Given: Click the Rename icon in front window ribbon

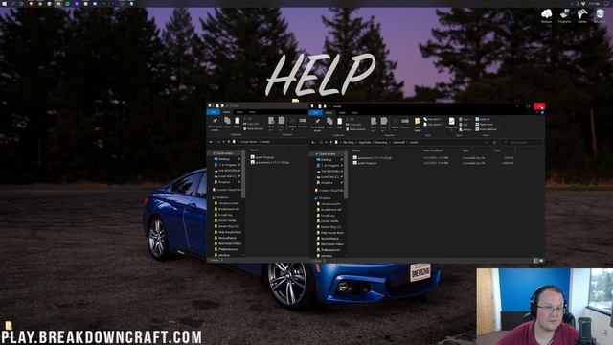Looking at the screenshot, I should (405, 123).
